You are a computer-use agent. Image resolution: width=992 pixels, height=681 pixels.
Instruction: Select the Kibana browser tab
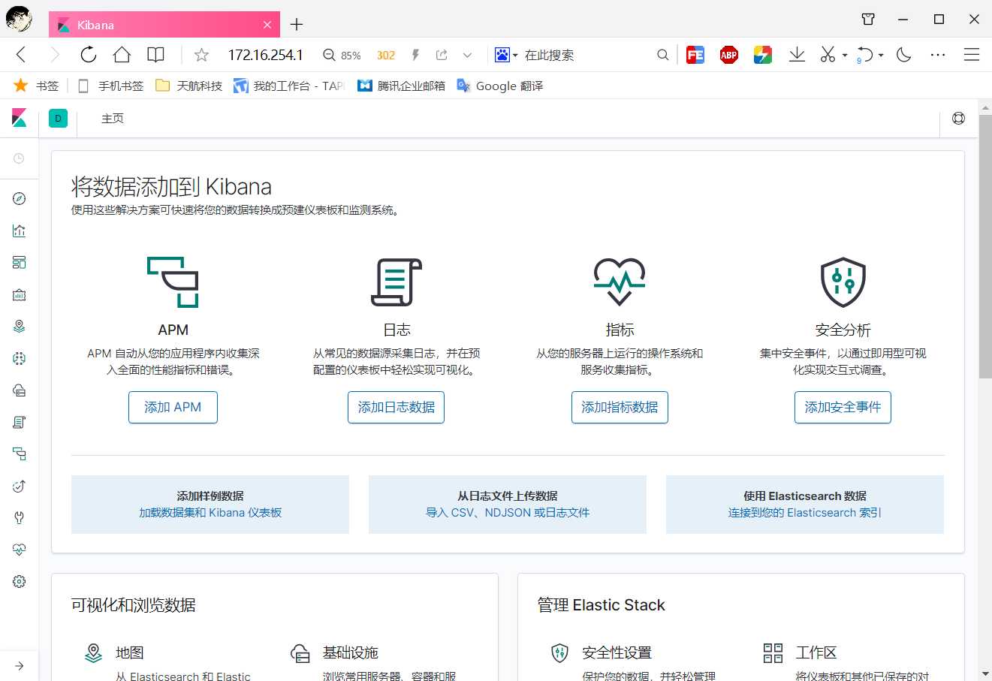(164, 25)
